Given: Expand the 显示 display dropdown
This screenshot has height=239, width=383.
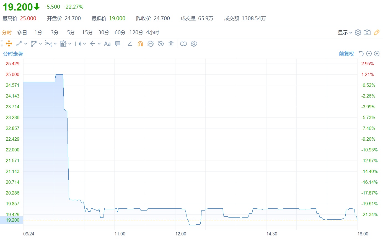Looking at the screenshot, I should 345,32.
